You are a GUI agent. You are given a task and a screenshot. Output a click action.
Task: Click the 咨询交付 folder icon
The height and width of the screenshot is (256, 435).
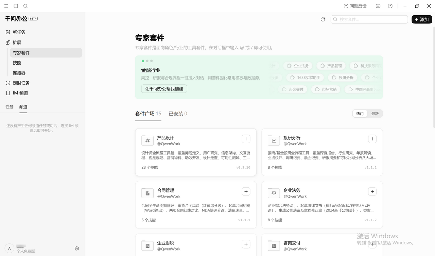(x=274, y=245)
